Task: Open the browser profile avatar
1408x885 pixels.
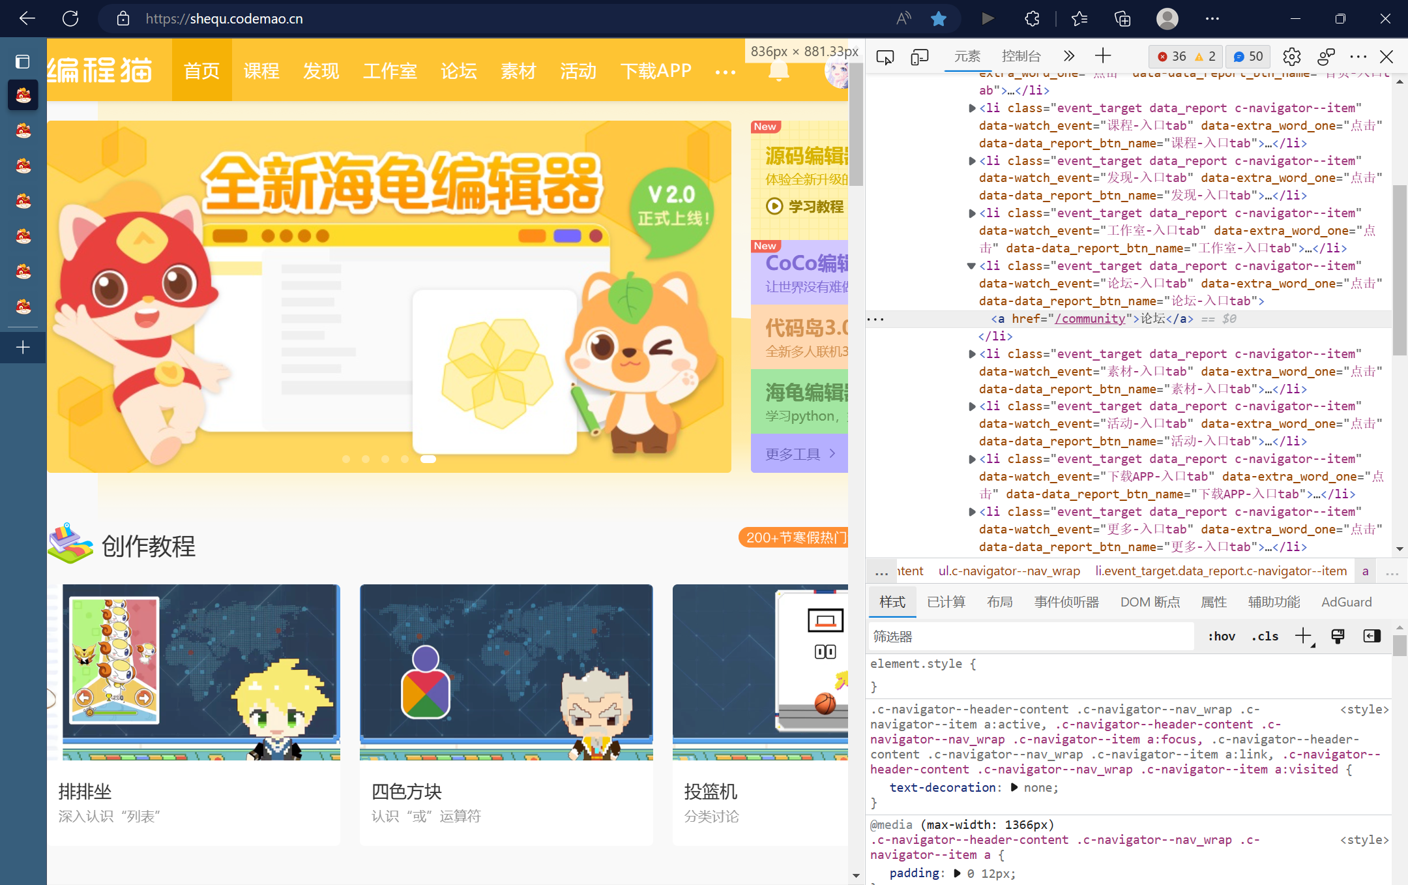Action: coord(1167,18)
